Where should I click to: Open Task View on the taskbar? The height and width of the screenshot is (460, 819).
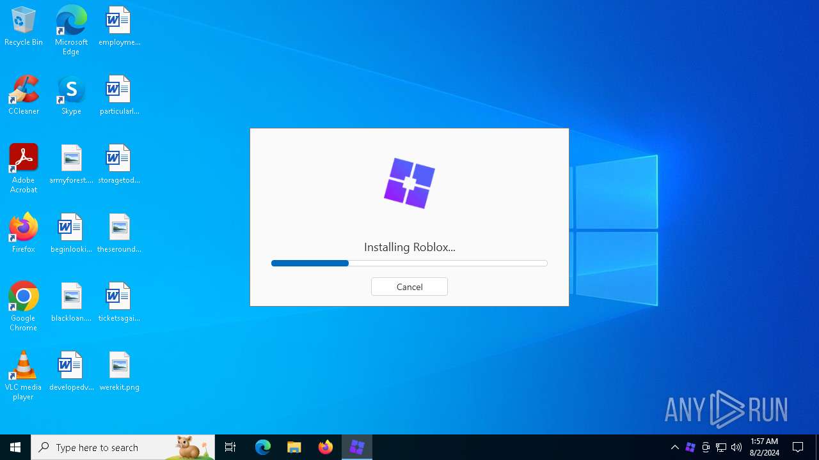[x=230, y=447]
